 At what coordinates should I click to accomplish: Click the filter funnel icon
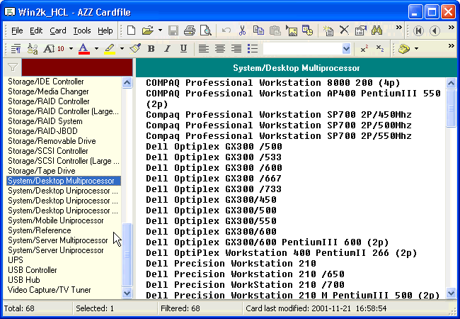pyautogui.click(x=13, y=67)
